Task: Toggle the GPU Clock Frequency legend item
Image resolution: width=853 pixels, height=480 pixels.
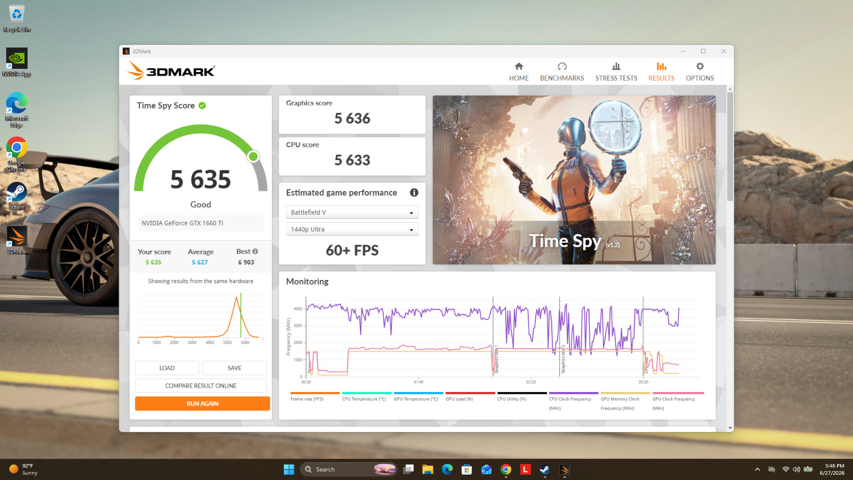Action: [x=677, y=401]
